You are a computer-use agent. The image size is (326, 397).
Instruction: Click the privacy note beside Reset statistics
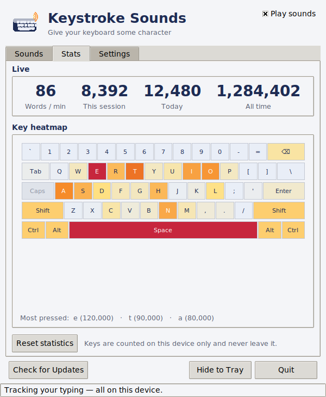(180, 344)
